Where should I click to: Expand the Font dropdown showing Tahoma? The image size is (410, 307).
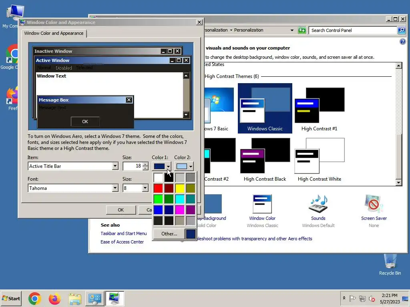pyautogui.click(x=115, y=188)
